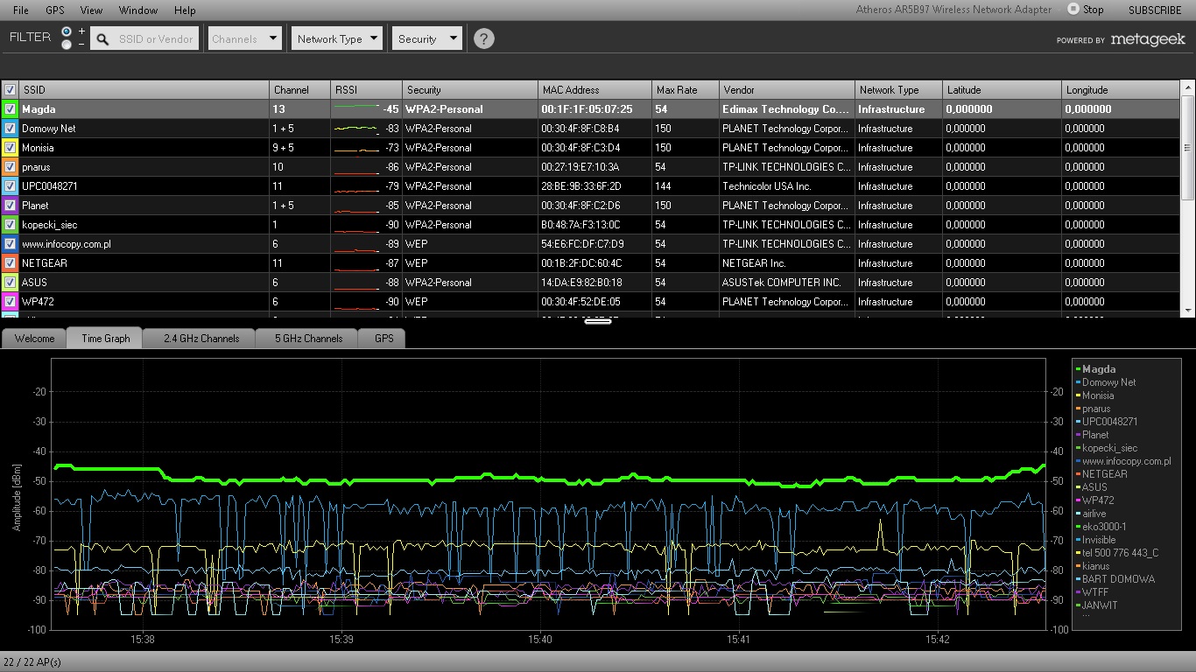The image size is (1196, 672).
Task: Click the help question mark icon
Action: point(483,38)
